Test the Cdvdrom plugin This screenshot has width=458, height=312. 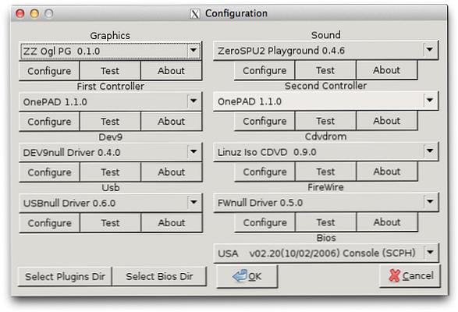tap(325, 172)
